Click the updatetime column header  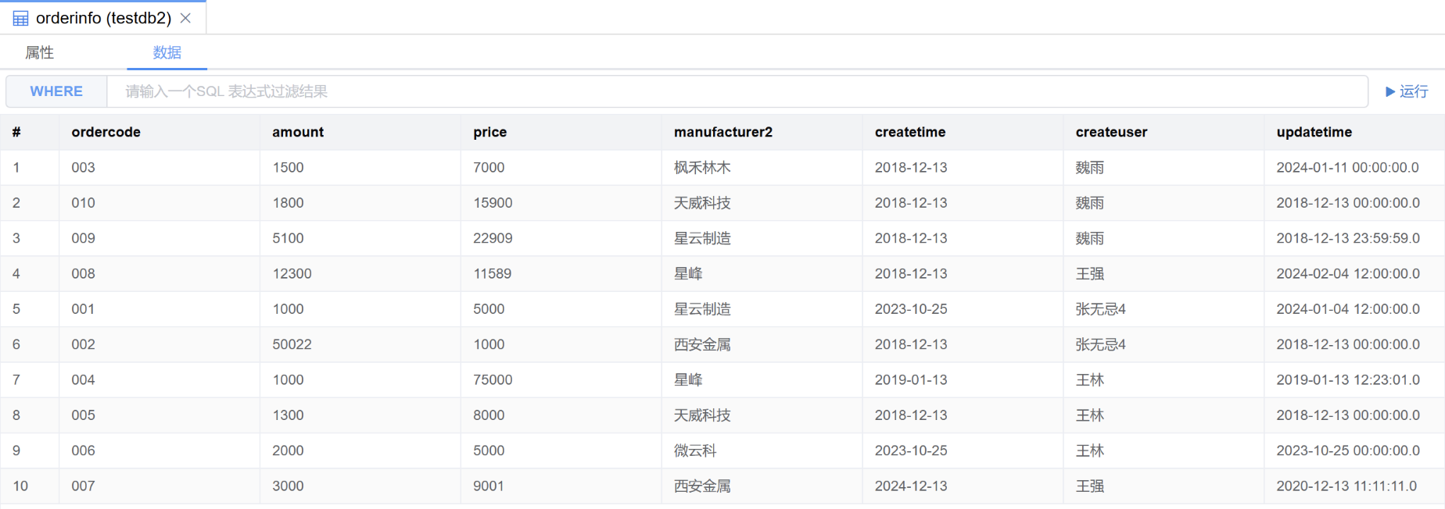[x=1314, y=132]
